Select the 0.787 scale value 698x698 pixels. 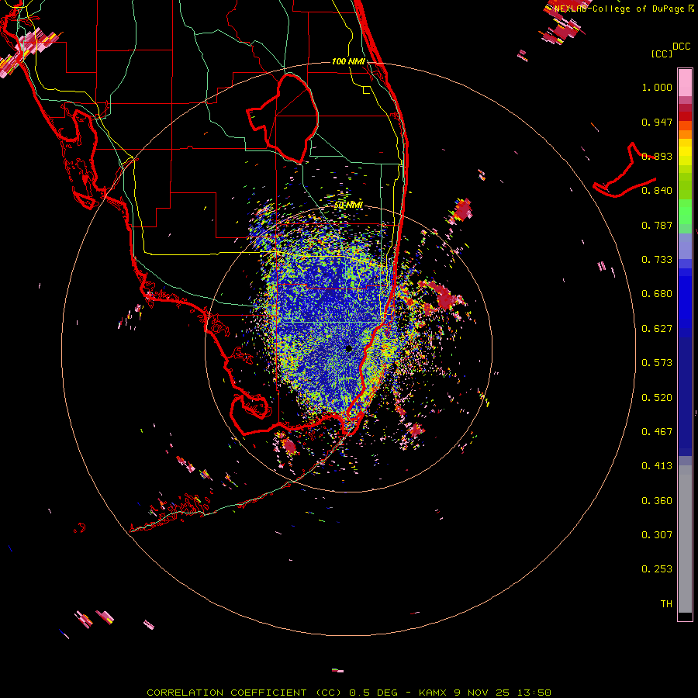[657, 225]
